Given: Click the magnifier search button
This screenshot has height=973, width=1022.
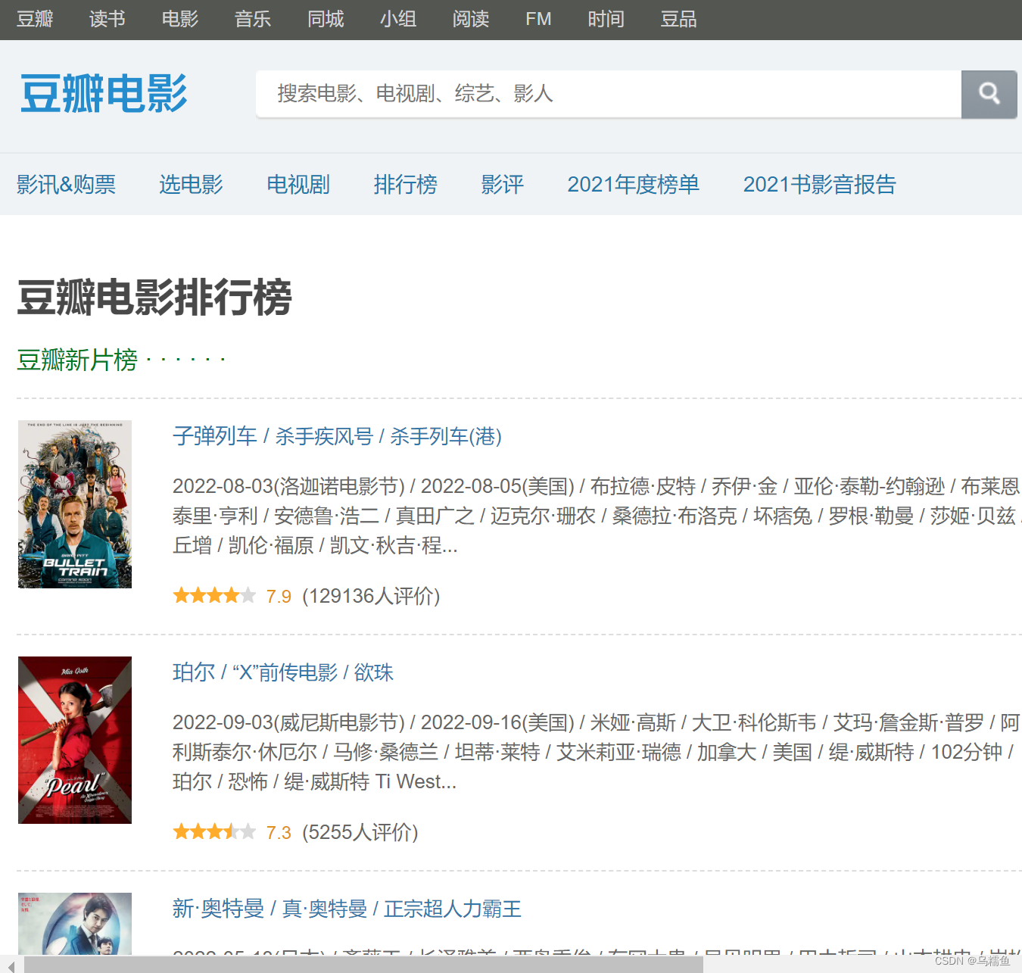Looking at the screenshot, I should pyautogui.click(x=989, y=94).
